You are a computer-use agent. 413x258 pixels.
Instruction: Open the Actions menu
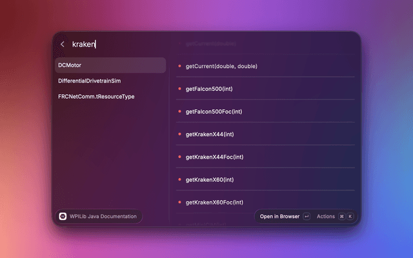click(325, 217)
